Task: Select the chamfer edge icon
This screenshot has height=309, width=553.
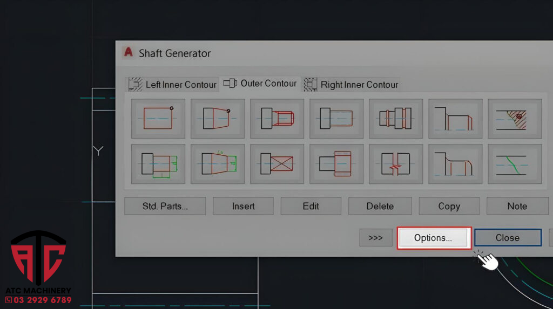Action: [455, 118]
